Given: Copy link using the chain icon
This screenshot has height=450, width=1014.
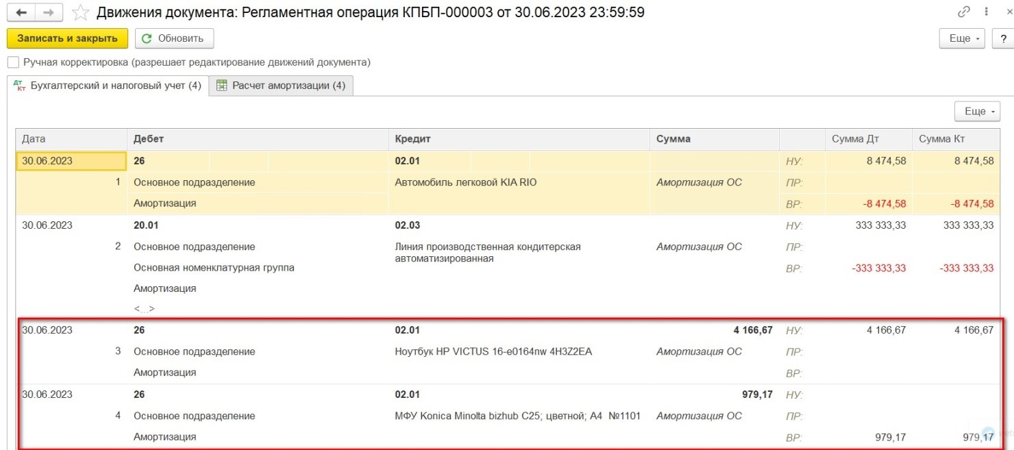Looking at the screenshot, I should (x=964, y=12).
